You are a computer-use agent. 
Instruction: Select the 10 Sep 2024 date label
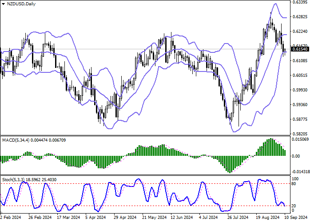296,218
